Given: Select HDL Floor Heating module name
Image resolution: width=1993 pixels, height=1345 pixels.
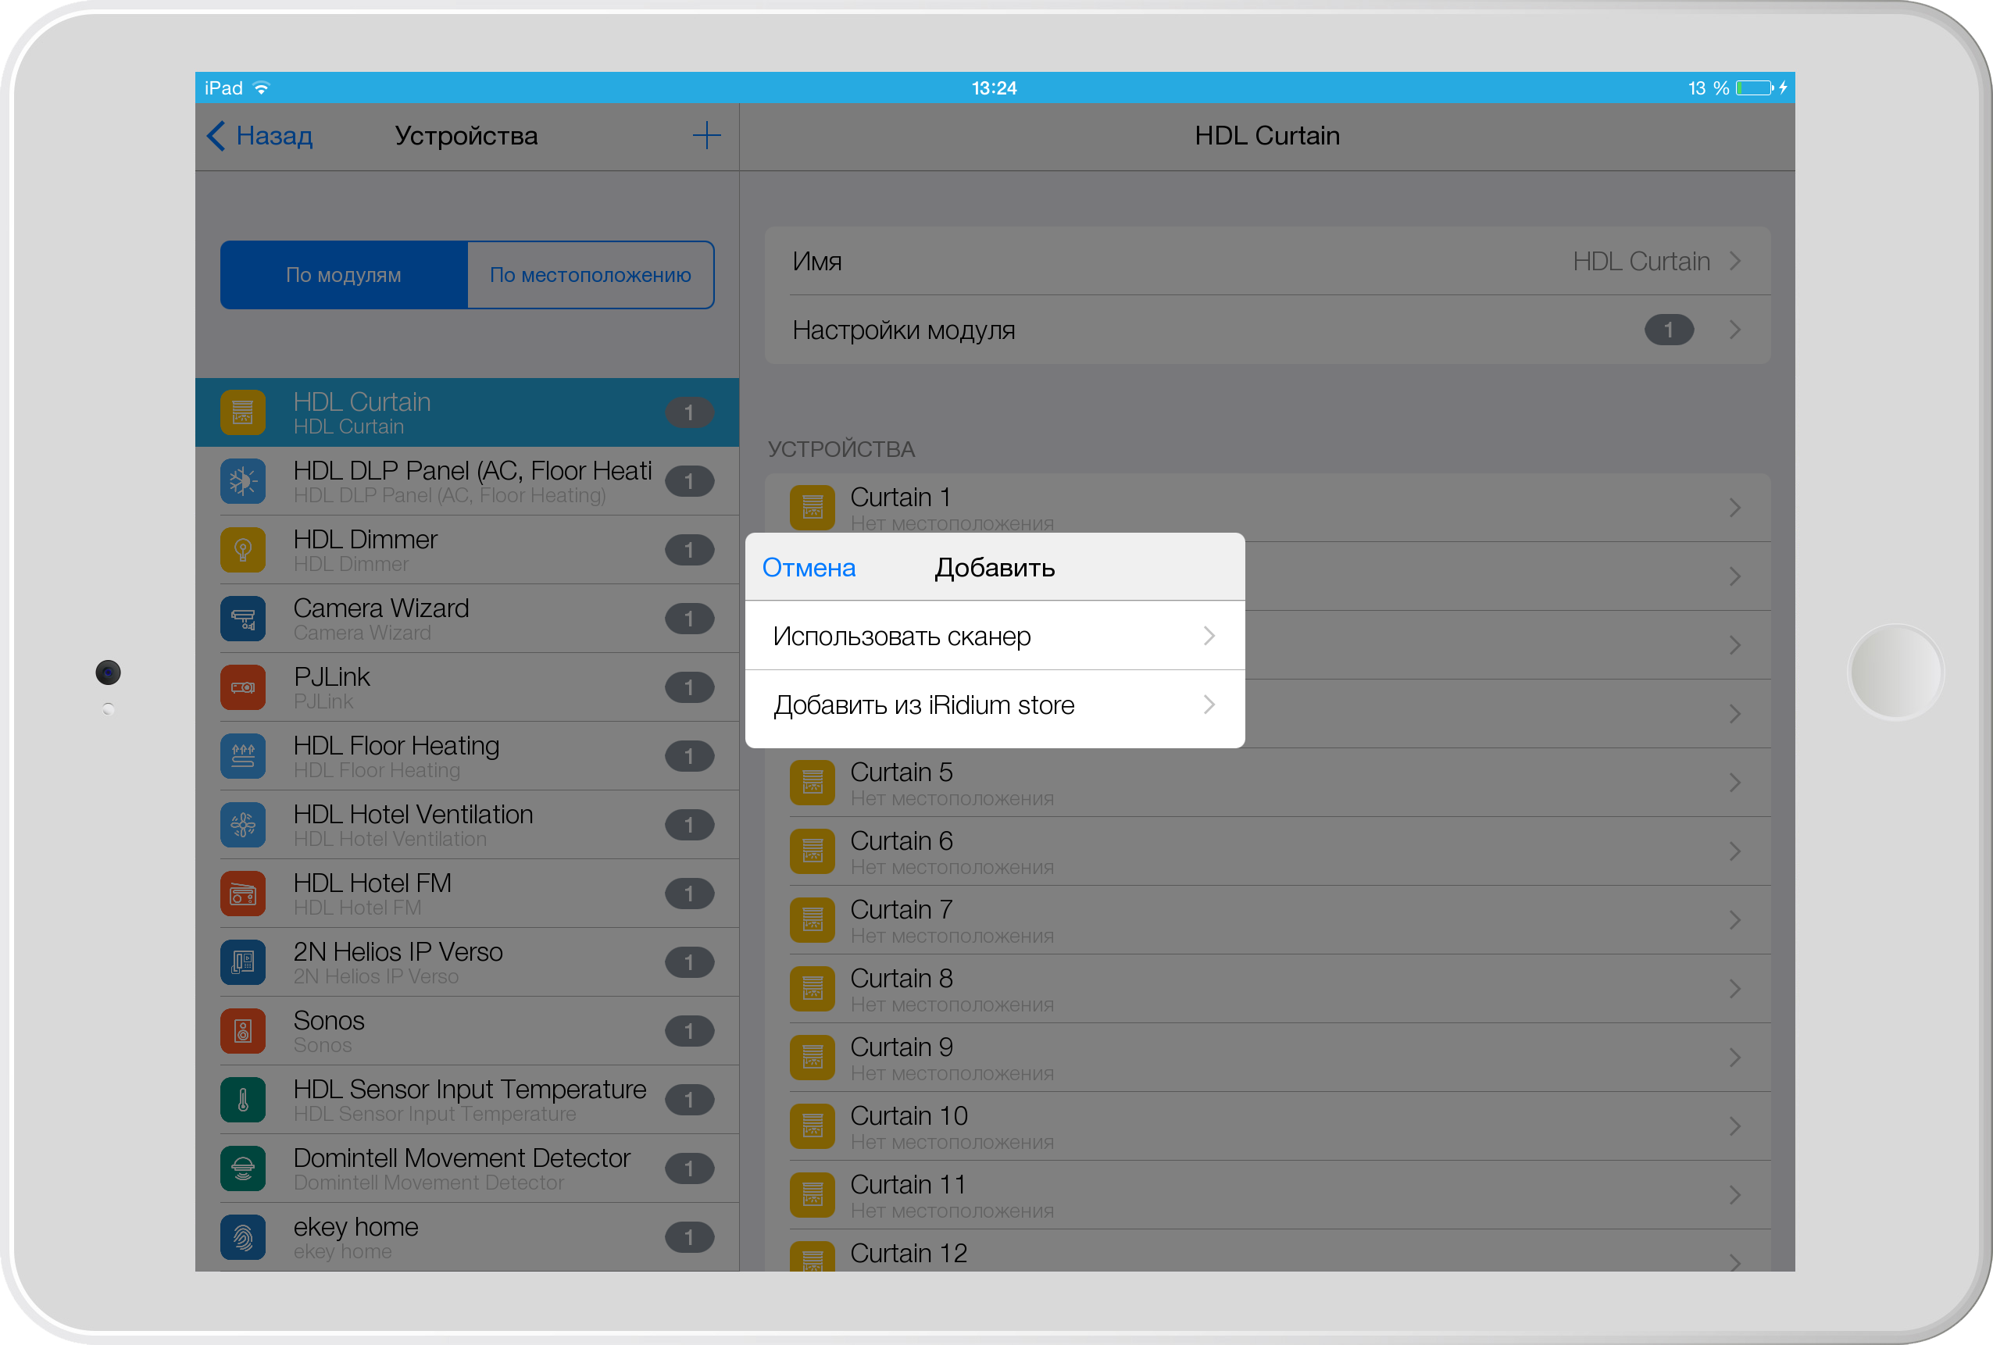Looking at the screenshot, I should (x=396, y=746).
